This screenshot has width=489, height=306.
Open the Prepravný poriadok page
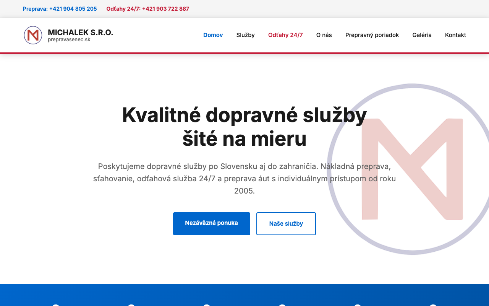tap(372, 35)
